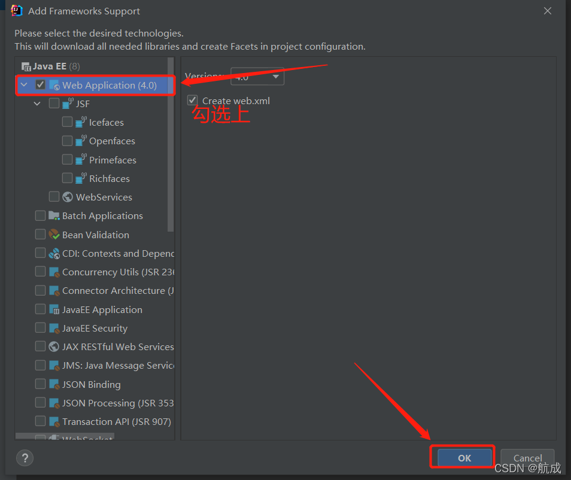Select the JavaEE Application row label
The width and height of the screenshot is (571, 480).
coord(102,310)
